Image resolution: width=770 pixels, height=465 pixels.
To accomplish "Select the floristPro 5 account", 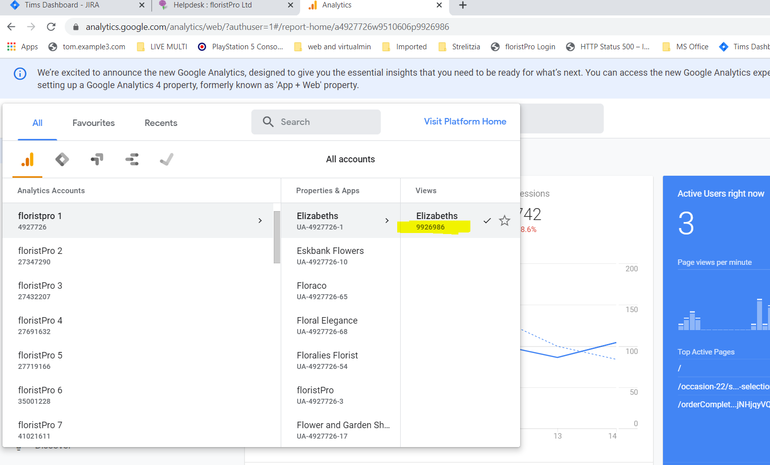I will [x=138, y=360].
